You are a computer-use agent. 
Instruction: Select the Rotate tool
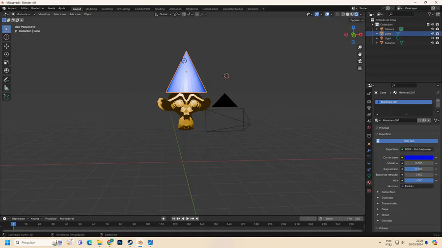point(6,54)
